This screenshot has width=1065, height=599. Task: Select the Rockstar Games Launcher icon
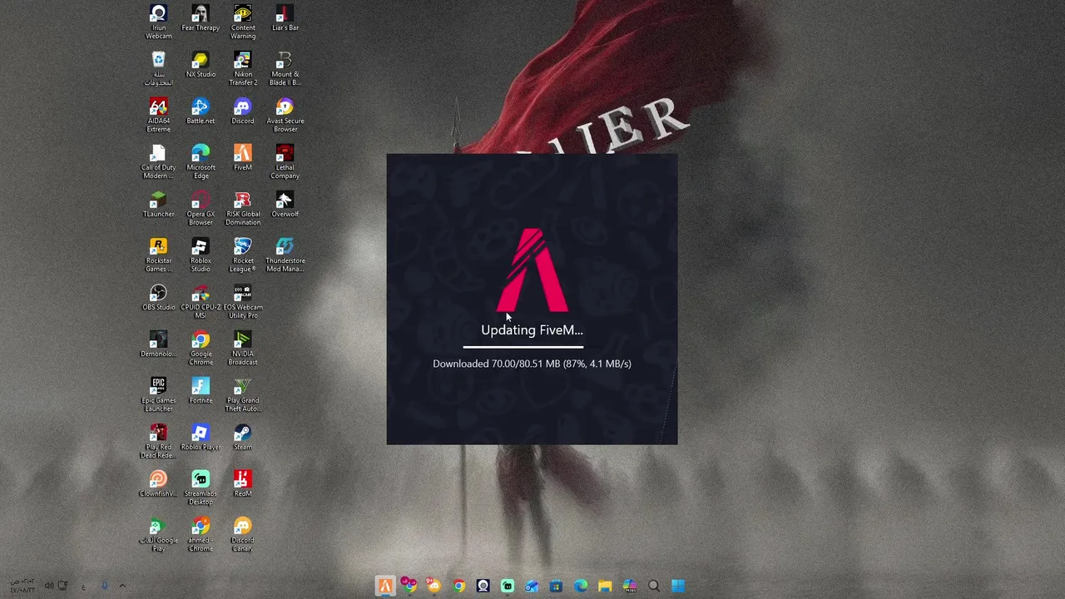point(158,255)
